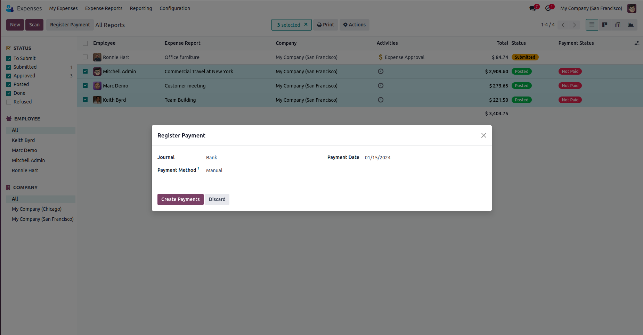Click Marc Demo's avatar in the list
This screenshot has width=643, height=335.
tap(97, 86)
